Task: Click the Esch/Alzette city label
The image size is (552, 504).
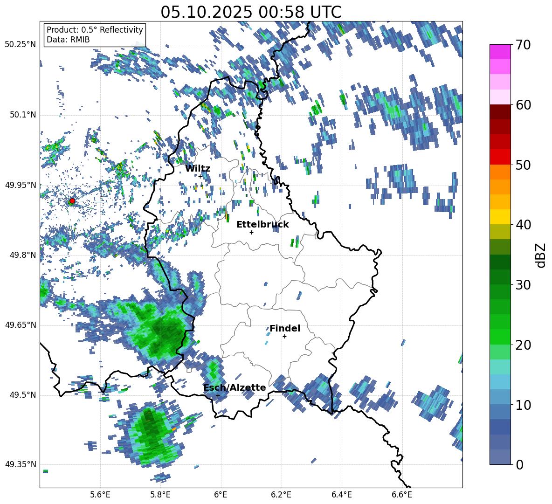Action: [235, 387]
